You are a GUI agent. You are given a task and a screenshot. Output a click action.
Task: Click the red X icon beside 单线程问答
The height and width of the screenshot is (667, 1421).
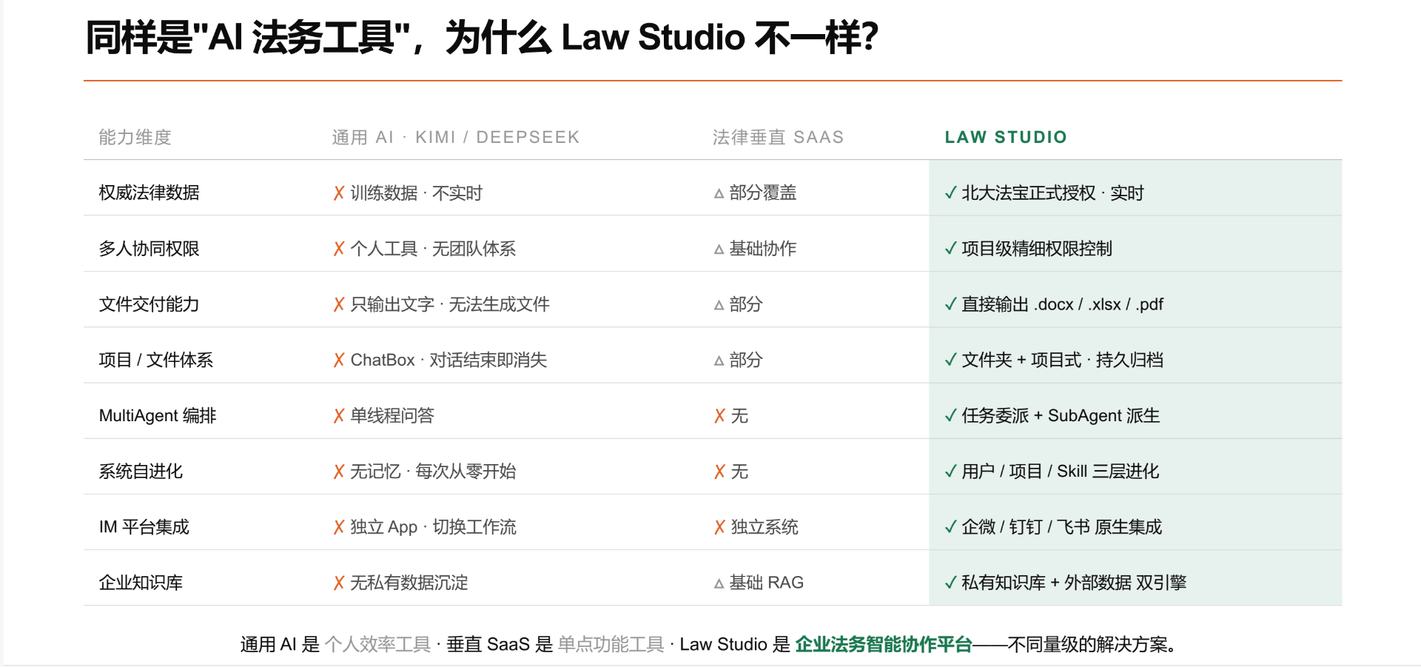(339, 416)
